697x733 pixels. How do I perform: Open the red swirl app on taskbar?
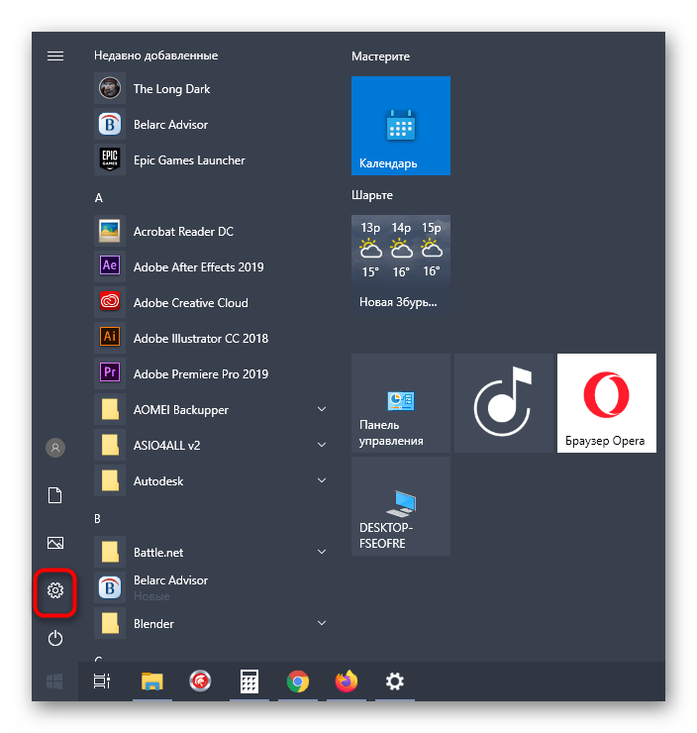(200, 681)
